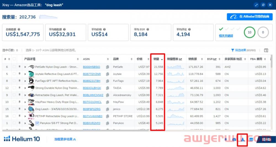276x147 pixels.
Task: Open 相关关键词 link
Action: (x=226, y=36)
